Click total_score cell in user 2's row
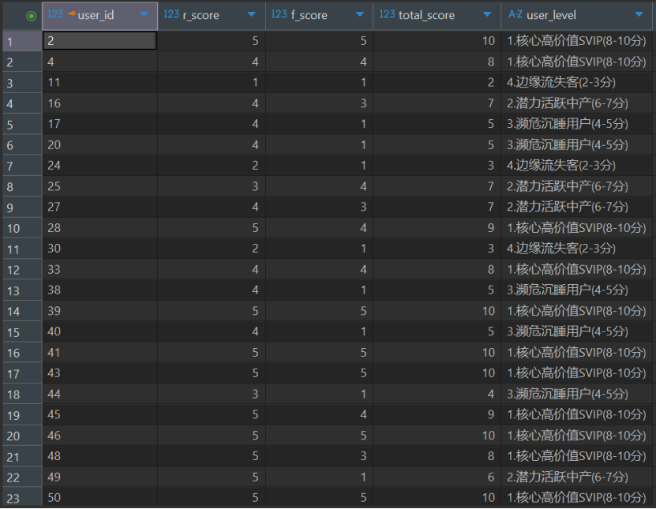Screen dimensions: 656x509 point(437,41)
